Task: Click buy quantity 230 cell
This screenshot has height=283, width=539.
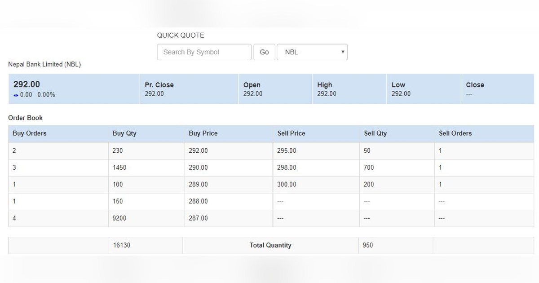Action: pyautogui.click(x=146, y=151)
